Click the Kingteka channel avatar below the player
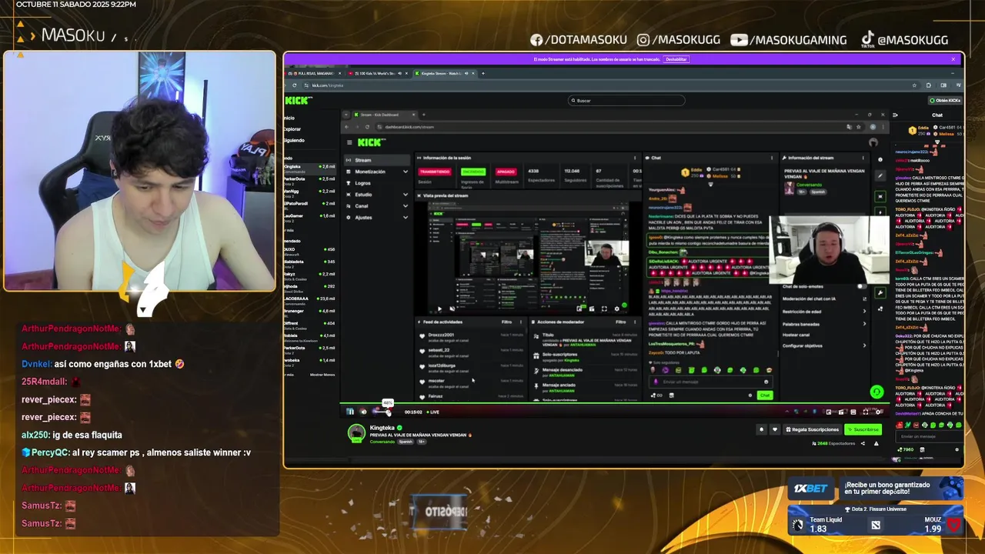 356,433
